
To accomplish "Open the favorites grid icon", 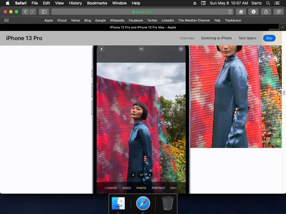I will click(x=6, y=20).
